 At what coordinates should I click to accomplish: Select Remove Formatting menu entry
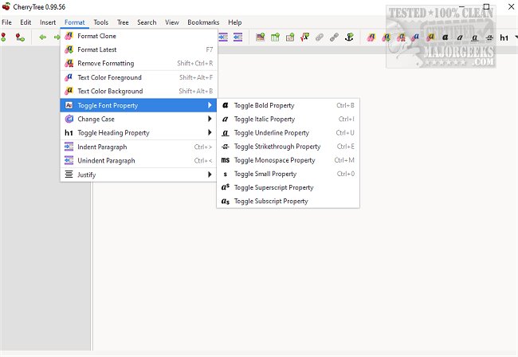(x=139, y=64)
